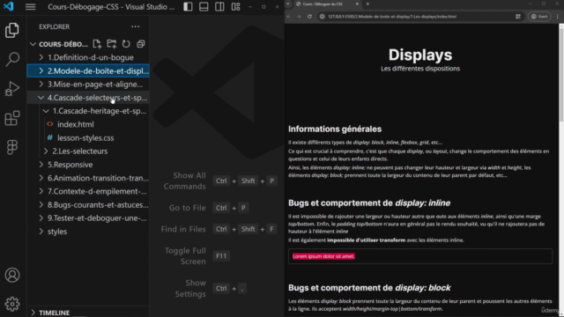The image size is (564, 317).
Task: Expand the 1.Definition-d-un-bogue folder
Action: click(x=88, y=57)
